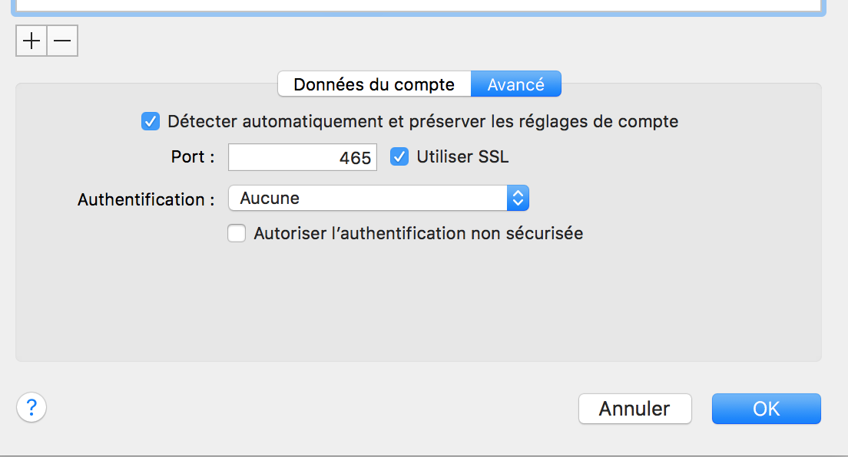Click the "Port :" label
Screen dimensions: 848x457
193,157
